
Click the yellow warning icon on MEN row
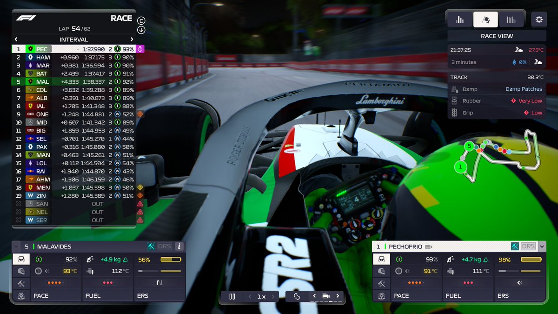click(140, 187)
